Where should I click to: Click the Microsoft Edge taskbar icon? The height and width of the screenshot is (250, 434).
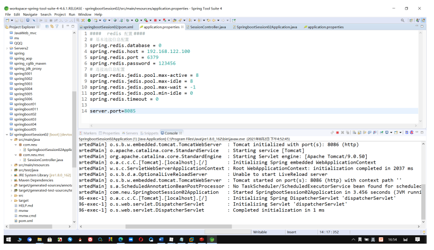tap(121, 239)
